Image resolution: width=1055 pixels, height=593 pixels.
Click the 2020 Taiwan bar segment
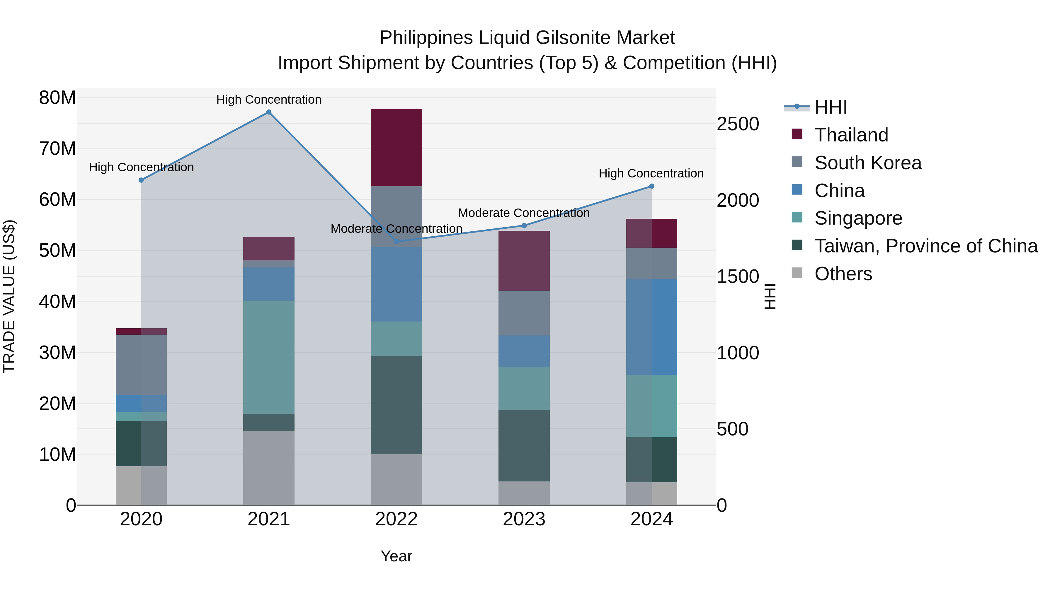coord(141,444)
